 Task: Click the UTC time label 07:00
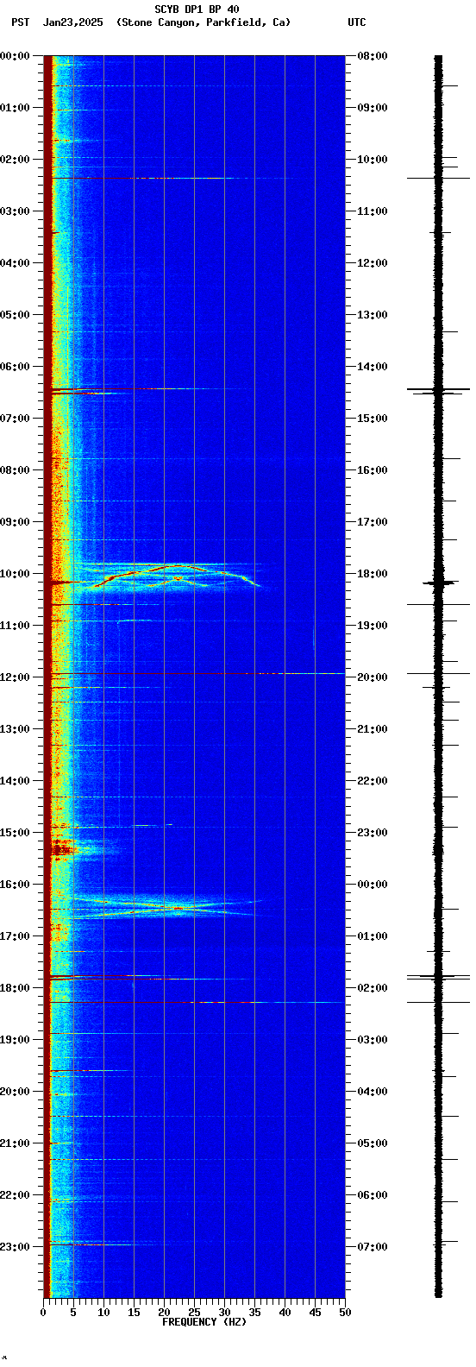coord(372,1247)
